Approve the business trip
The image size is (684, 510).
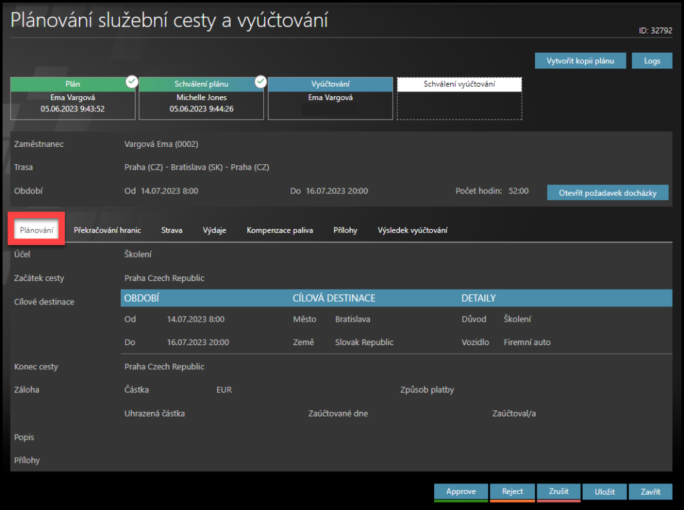[x=461, y=491]
